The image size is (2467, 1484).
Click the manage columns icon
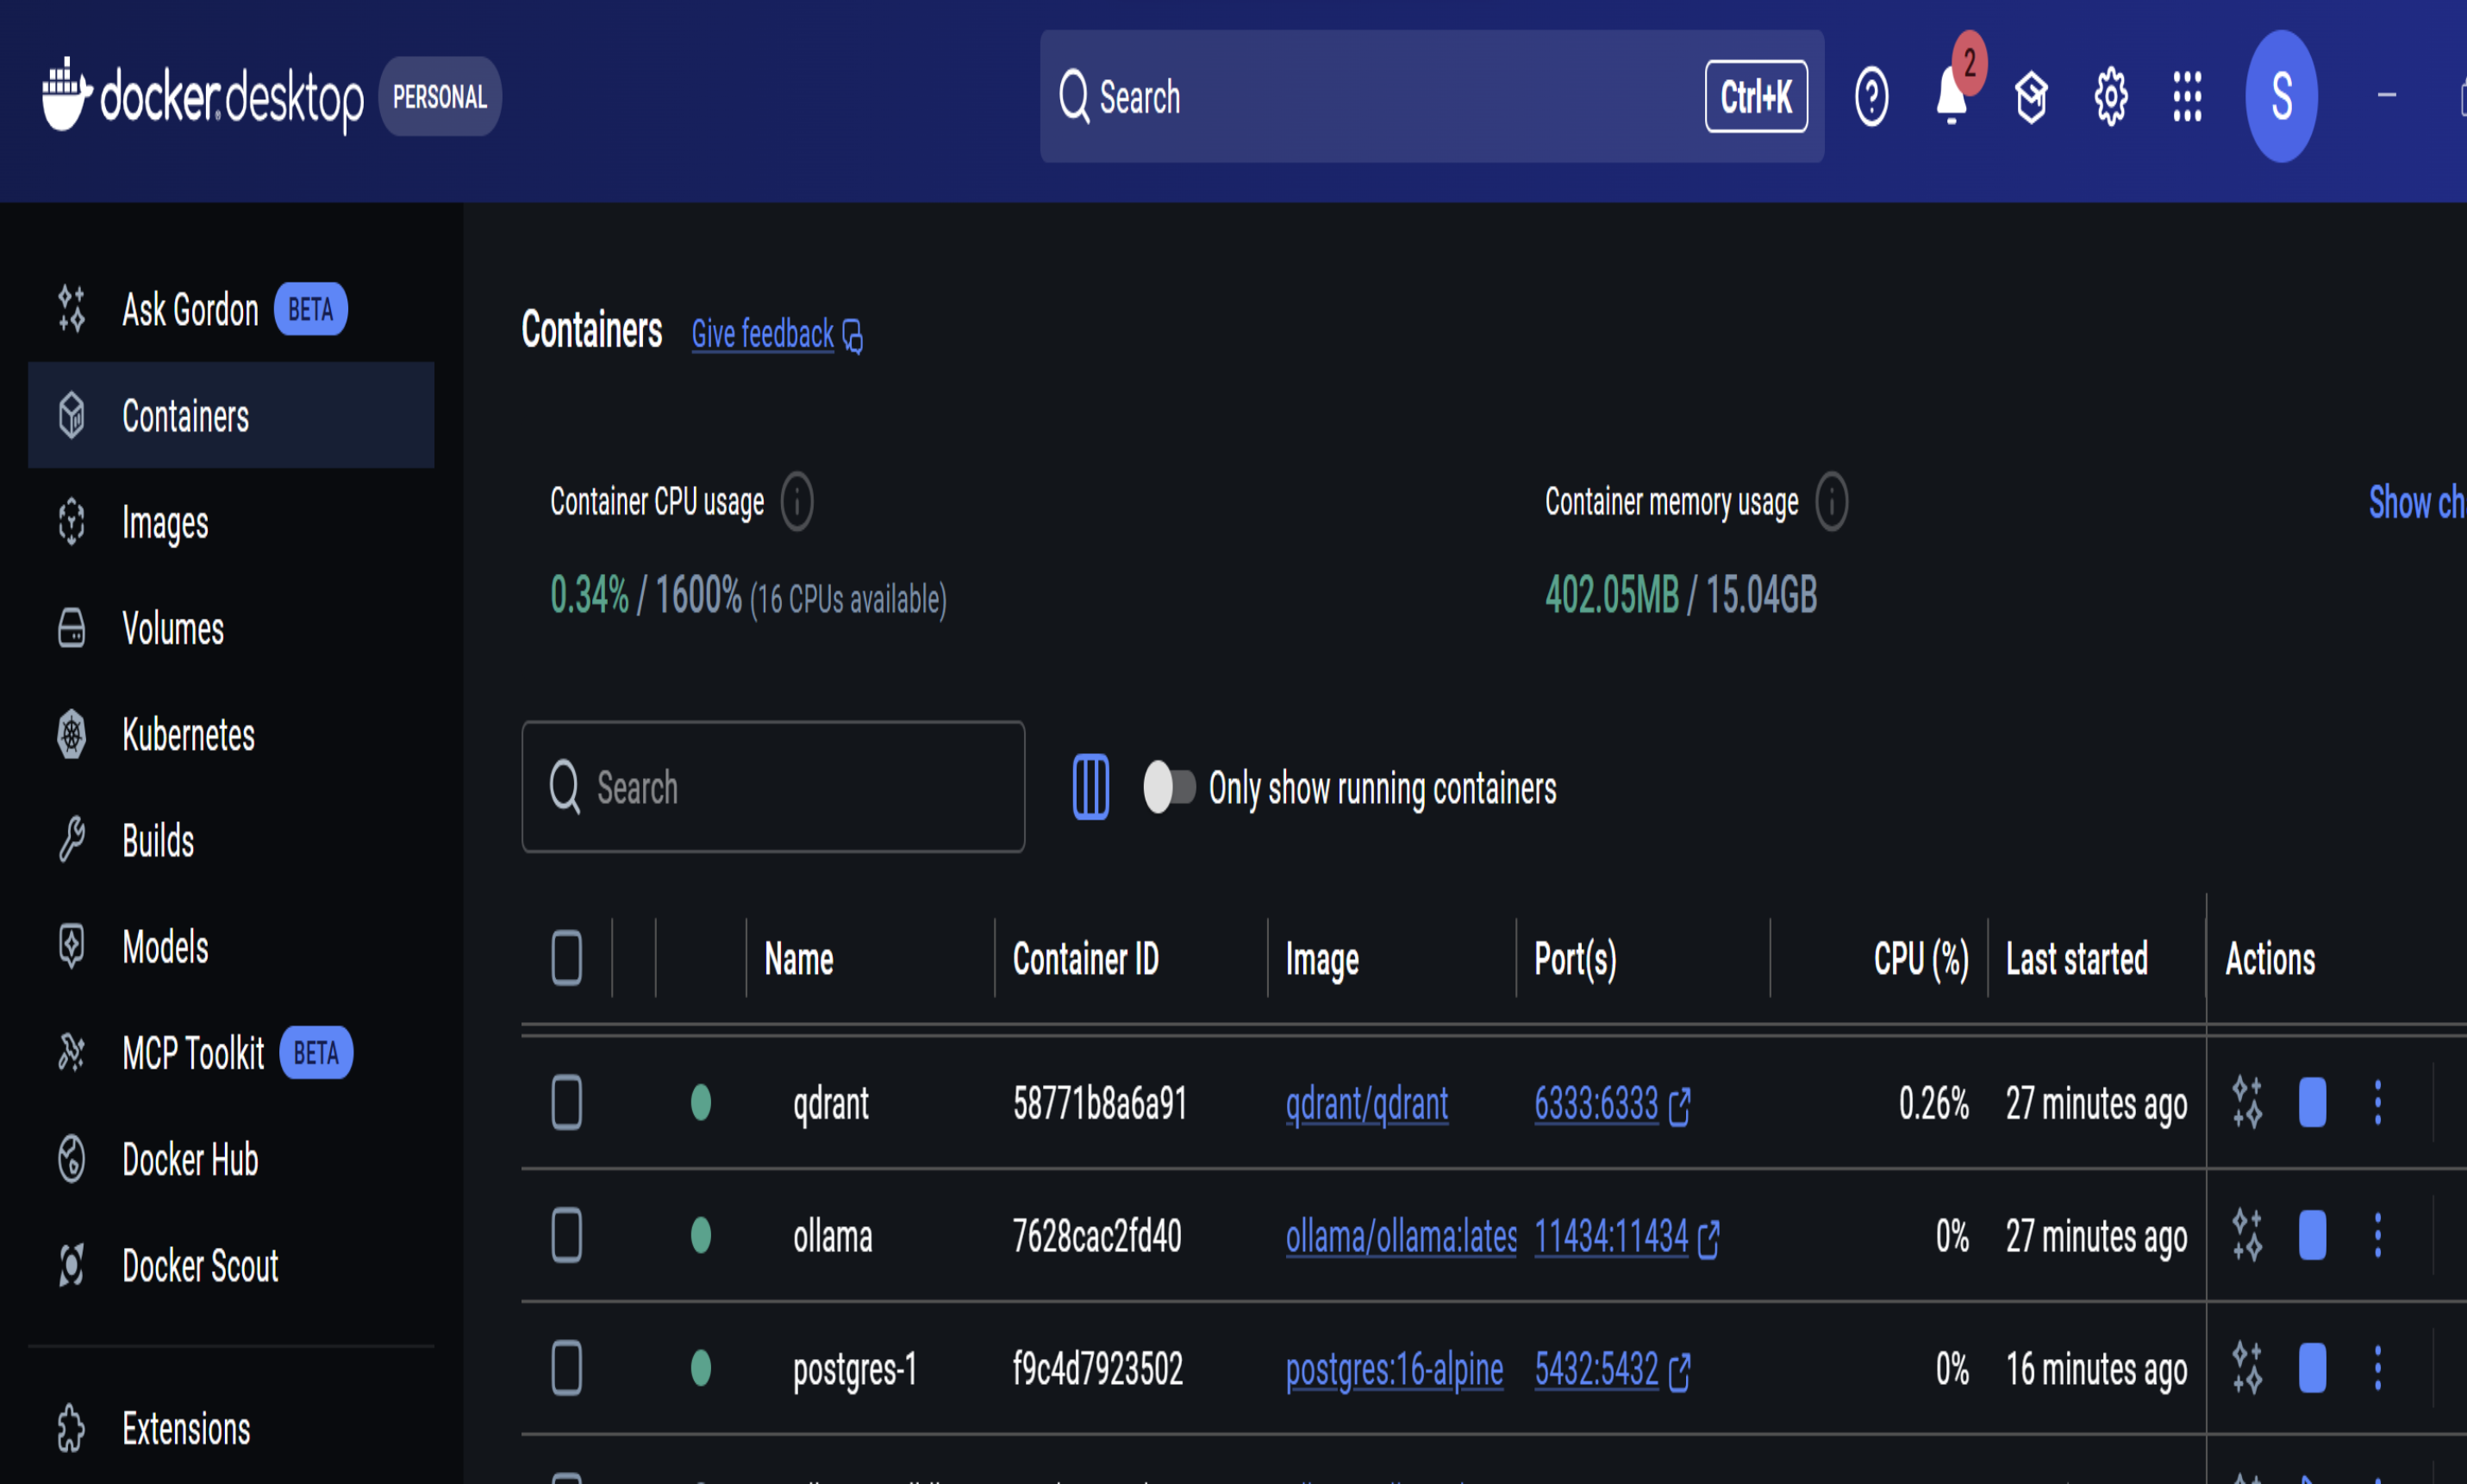pos(1090,787)
